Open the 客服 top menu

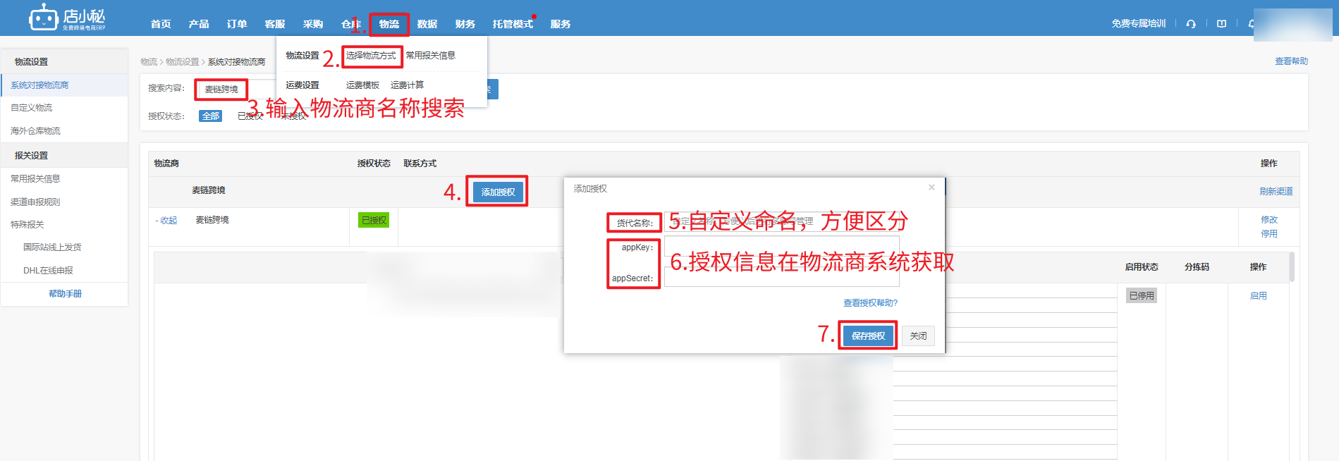coord(275,24)
